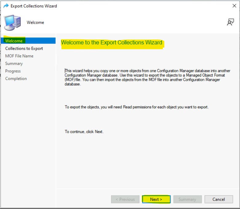Click the 'To export the objects' permissions text

(136, 107)
